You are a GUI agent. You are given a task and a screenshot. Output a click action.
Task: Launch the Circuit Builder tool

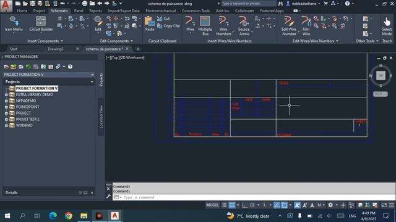41,24
